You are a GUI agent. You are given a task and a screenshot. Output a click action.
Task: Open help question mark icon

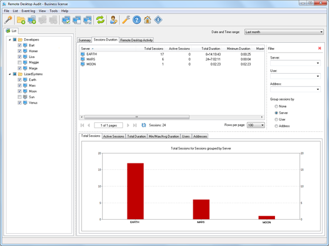click(x=136, y=20)
